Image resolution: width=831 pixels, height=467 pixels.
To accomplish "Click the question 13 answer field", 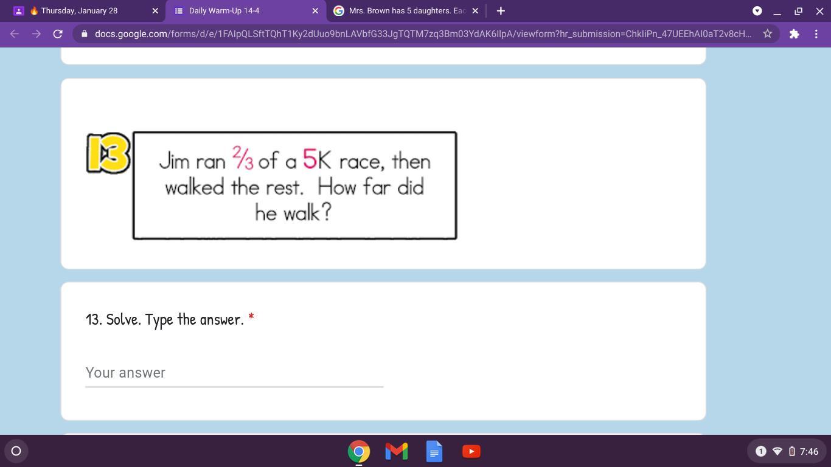I will (234, 373).
